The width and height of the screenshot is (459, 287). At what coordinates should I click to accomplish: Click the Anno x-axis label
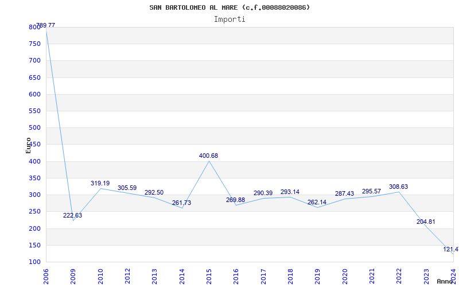(x=445, y=281)
